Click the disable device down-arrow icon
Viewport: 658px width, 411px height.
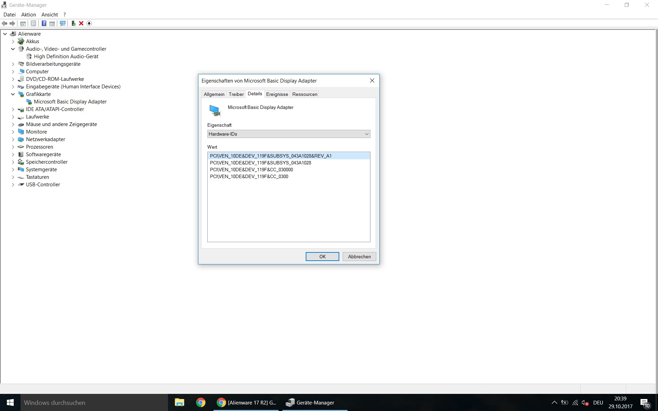(x=89, y=23)
